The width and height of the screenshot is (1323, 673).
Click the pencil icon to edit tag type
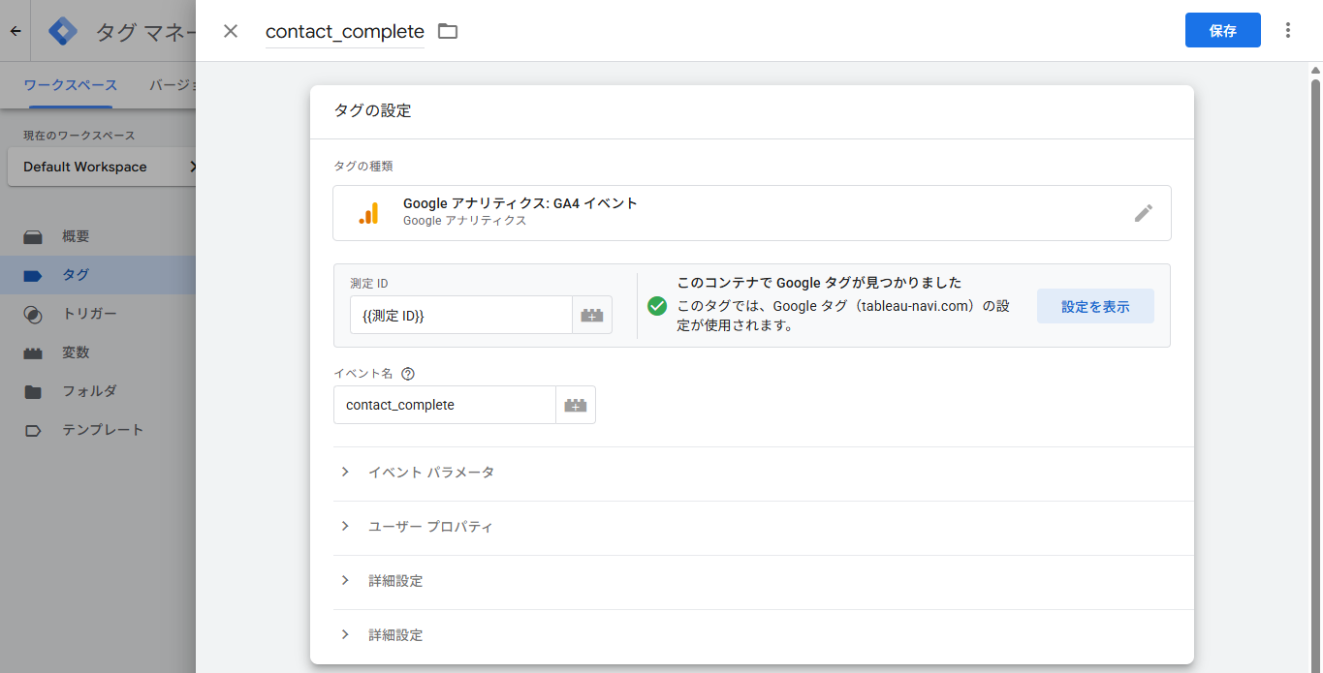(x=1144, y=213)
